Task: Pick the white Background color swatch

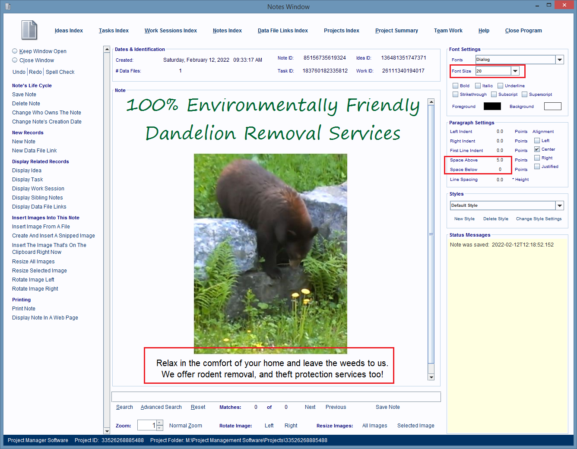Action: pos(553,106)
